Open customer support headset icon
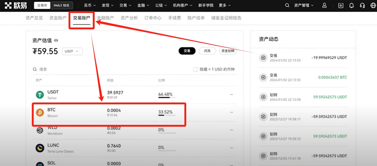Image resolution: width=377 pixels, height=166 pixels. tap(362, 5)
